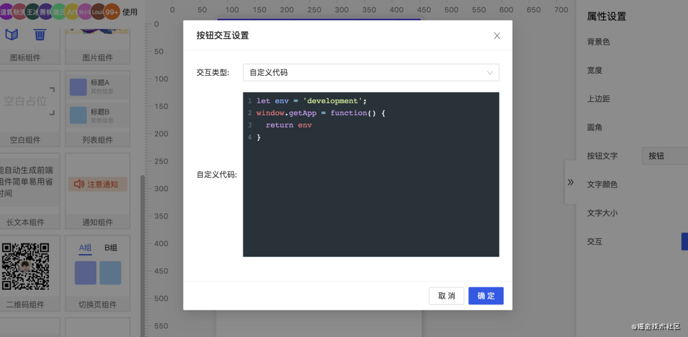Click the Art user avatar
Screen dimensions: 688x337
coord(73,12)
